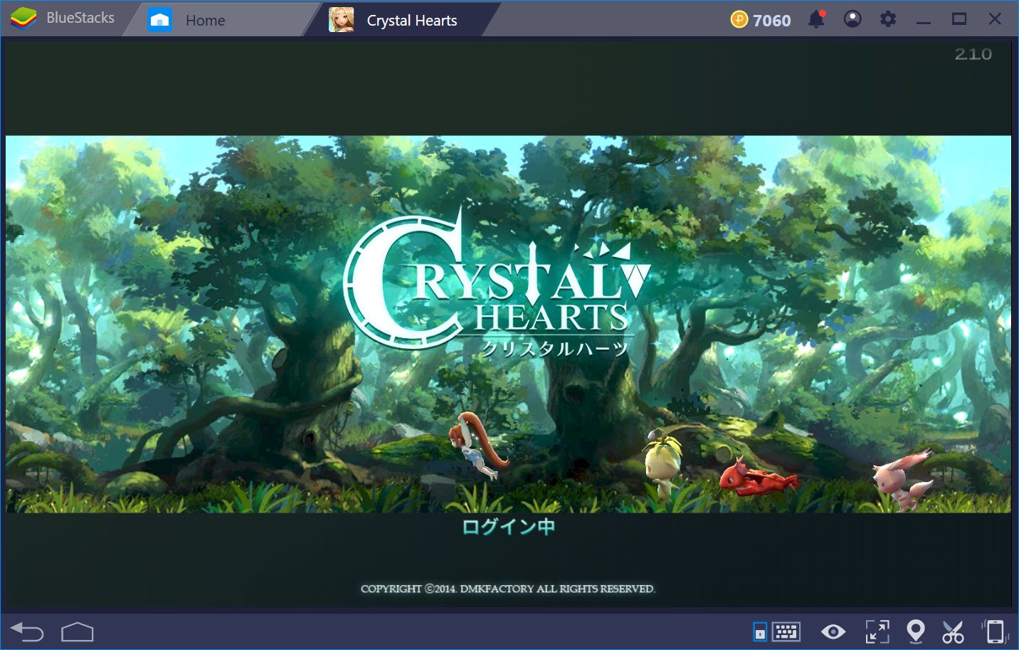Click the red-haired girl character

[x=478, y=445]
